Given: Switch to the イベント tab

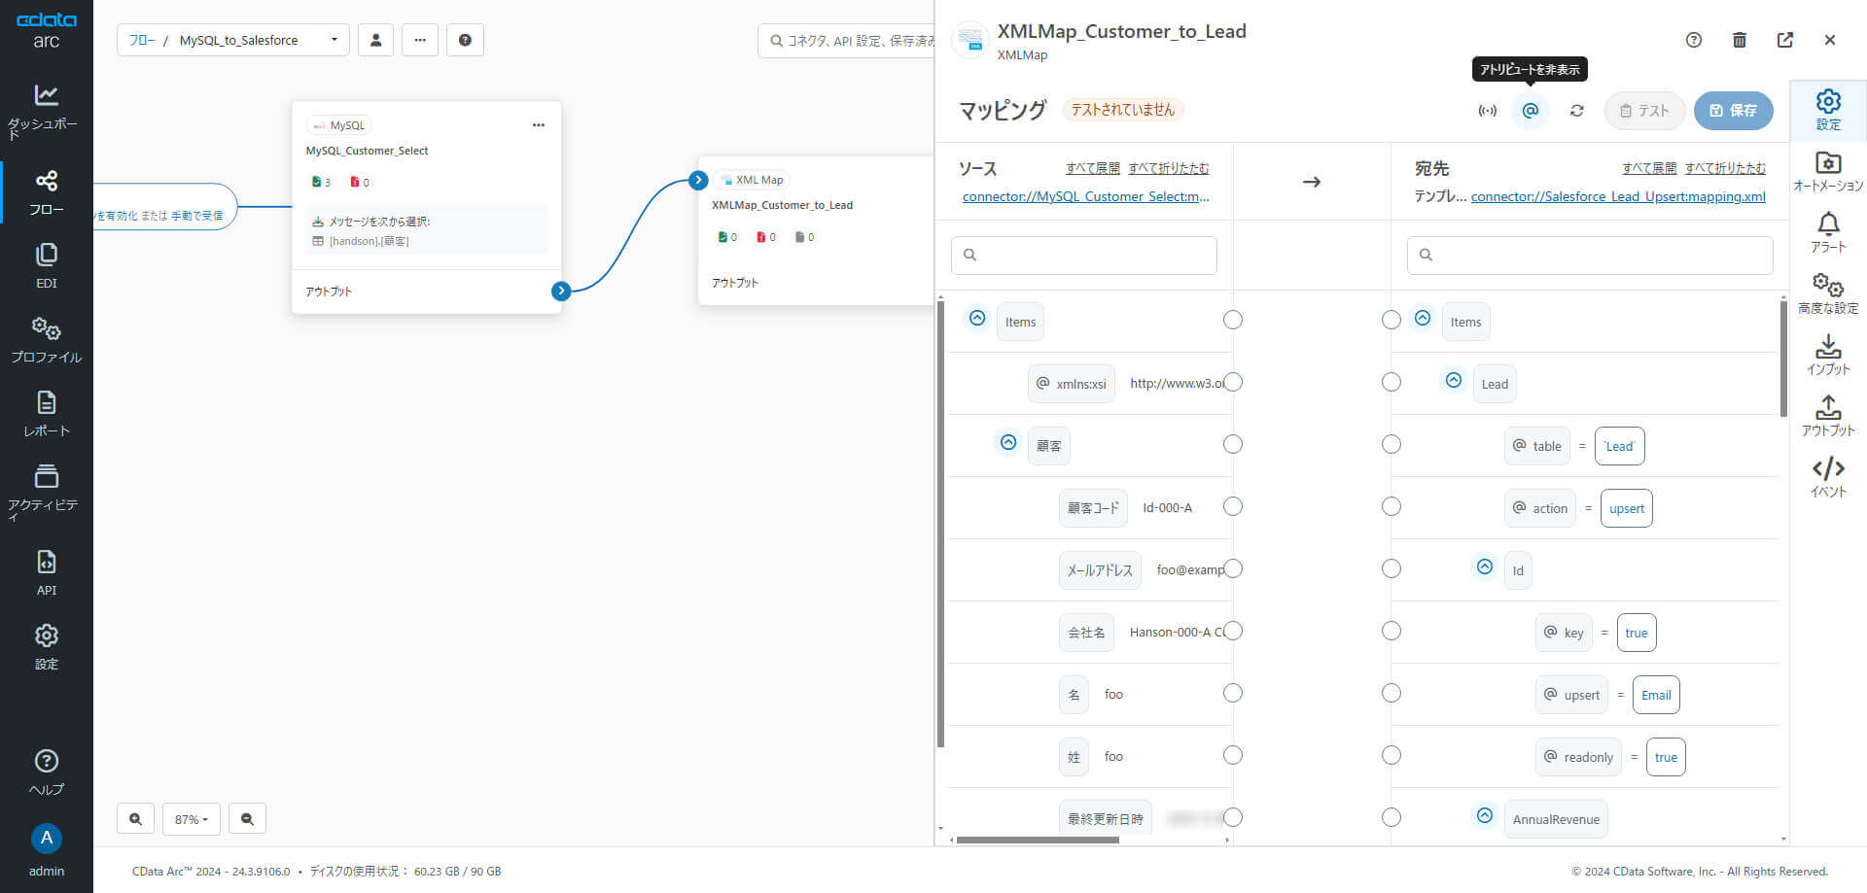Looking at the screenshot, I should [x=1828, y=478].
